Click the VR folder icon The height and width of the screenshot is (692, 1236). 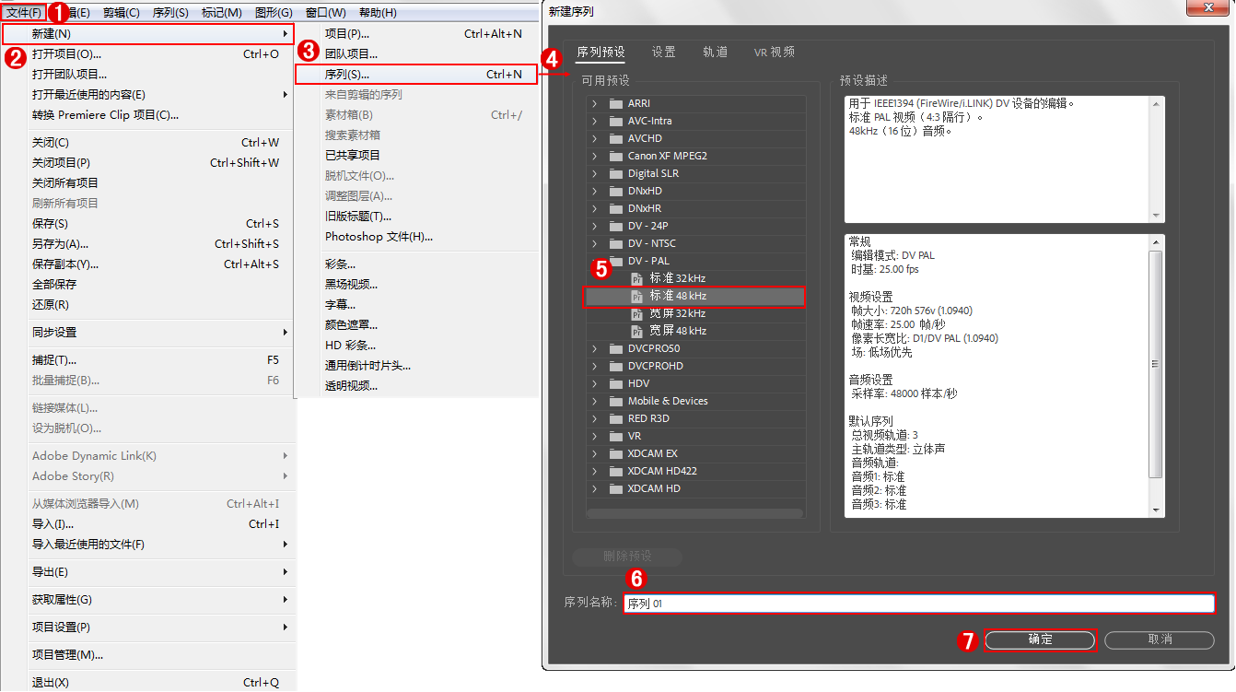click(x=615, y=436)
